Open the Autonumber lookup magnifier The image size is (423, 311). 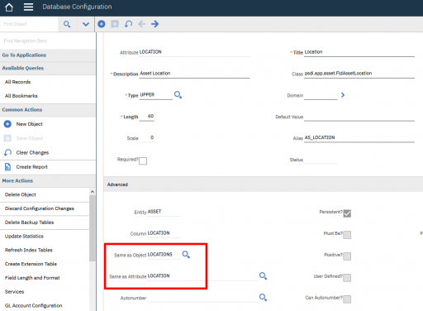pyautogui.click(x=263, y=298)
